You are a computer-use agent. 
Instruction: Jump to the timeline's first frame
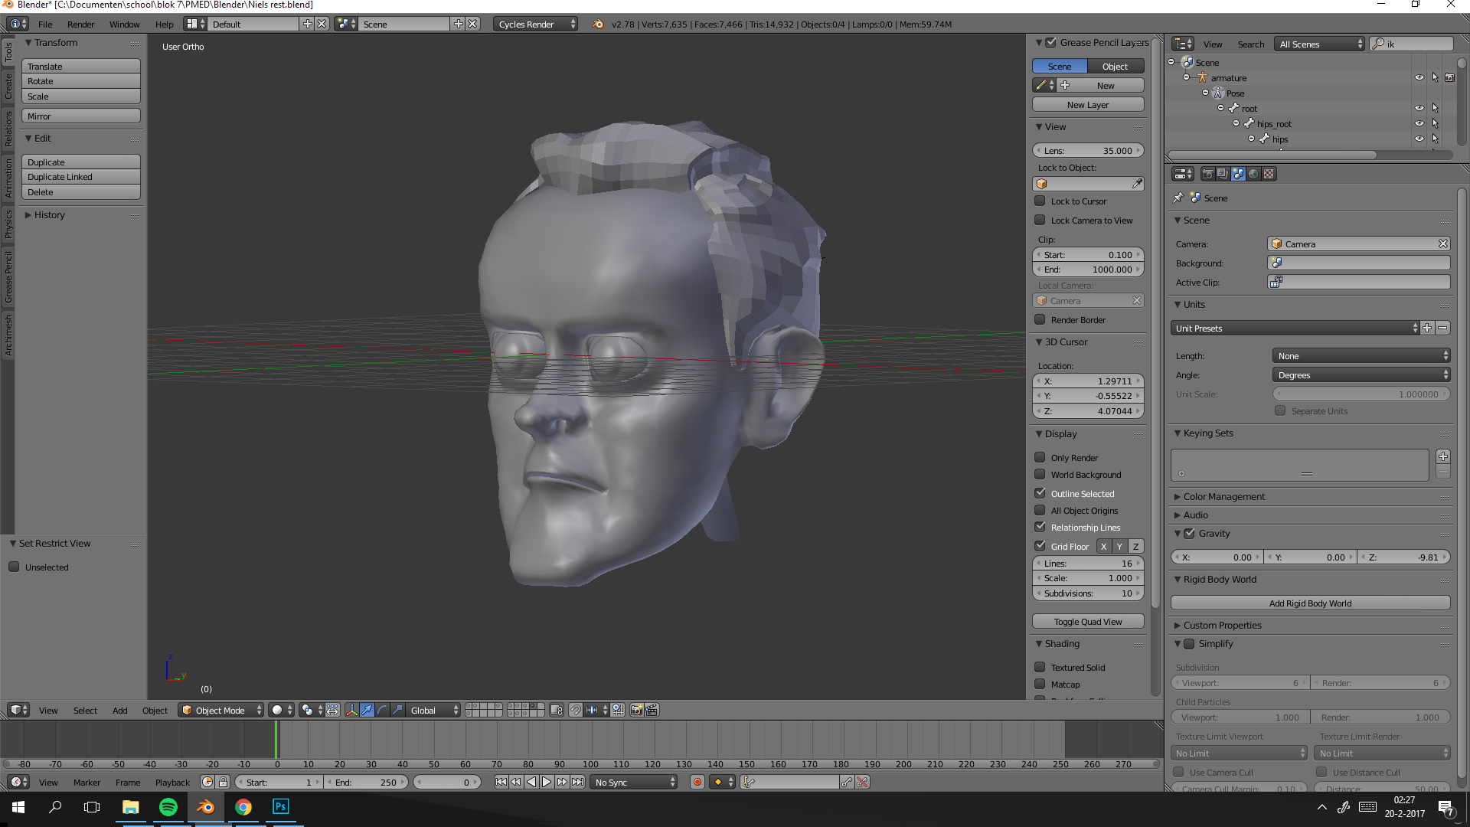click(501, 782)
